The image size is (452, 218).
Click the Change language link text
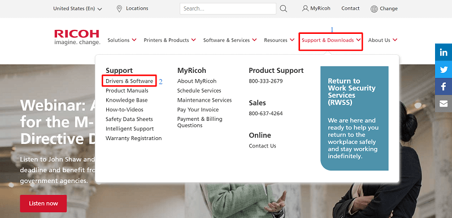[389, 8]
